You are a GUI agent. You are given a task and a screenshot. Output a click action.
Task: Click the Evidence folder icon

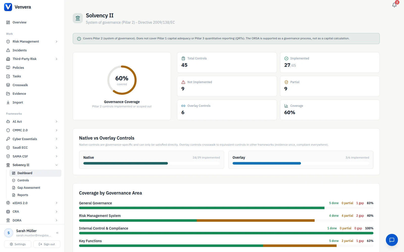coord(8,94)
